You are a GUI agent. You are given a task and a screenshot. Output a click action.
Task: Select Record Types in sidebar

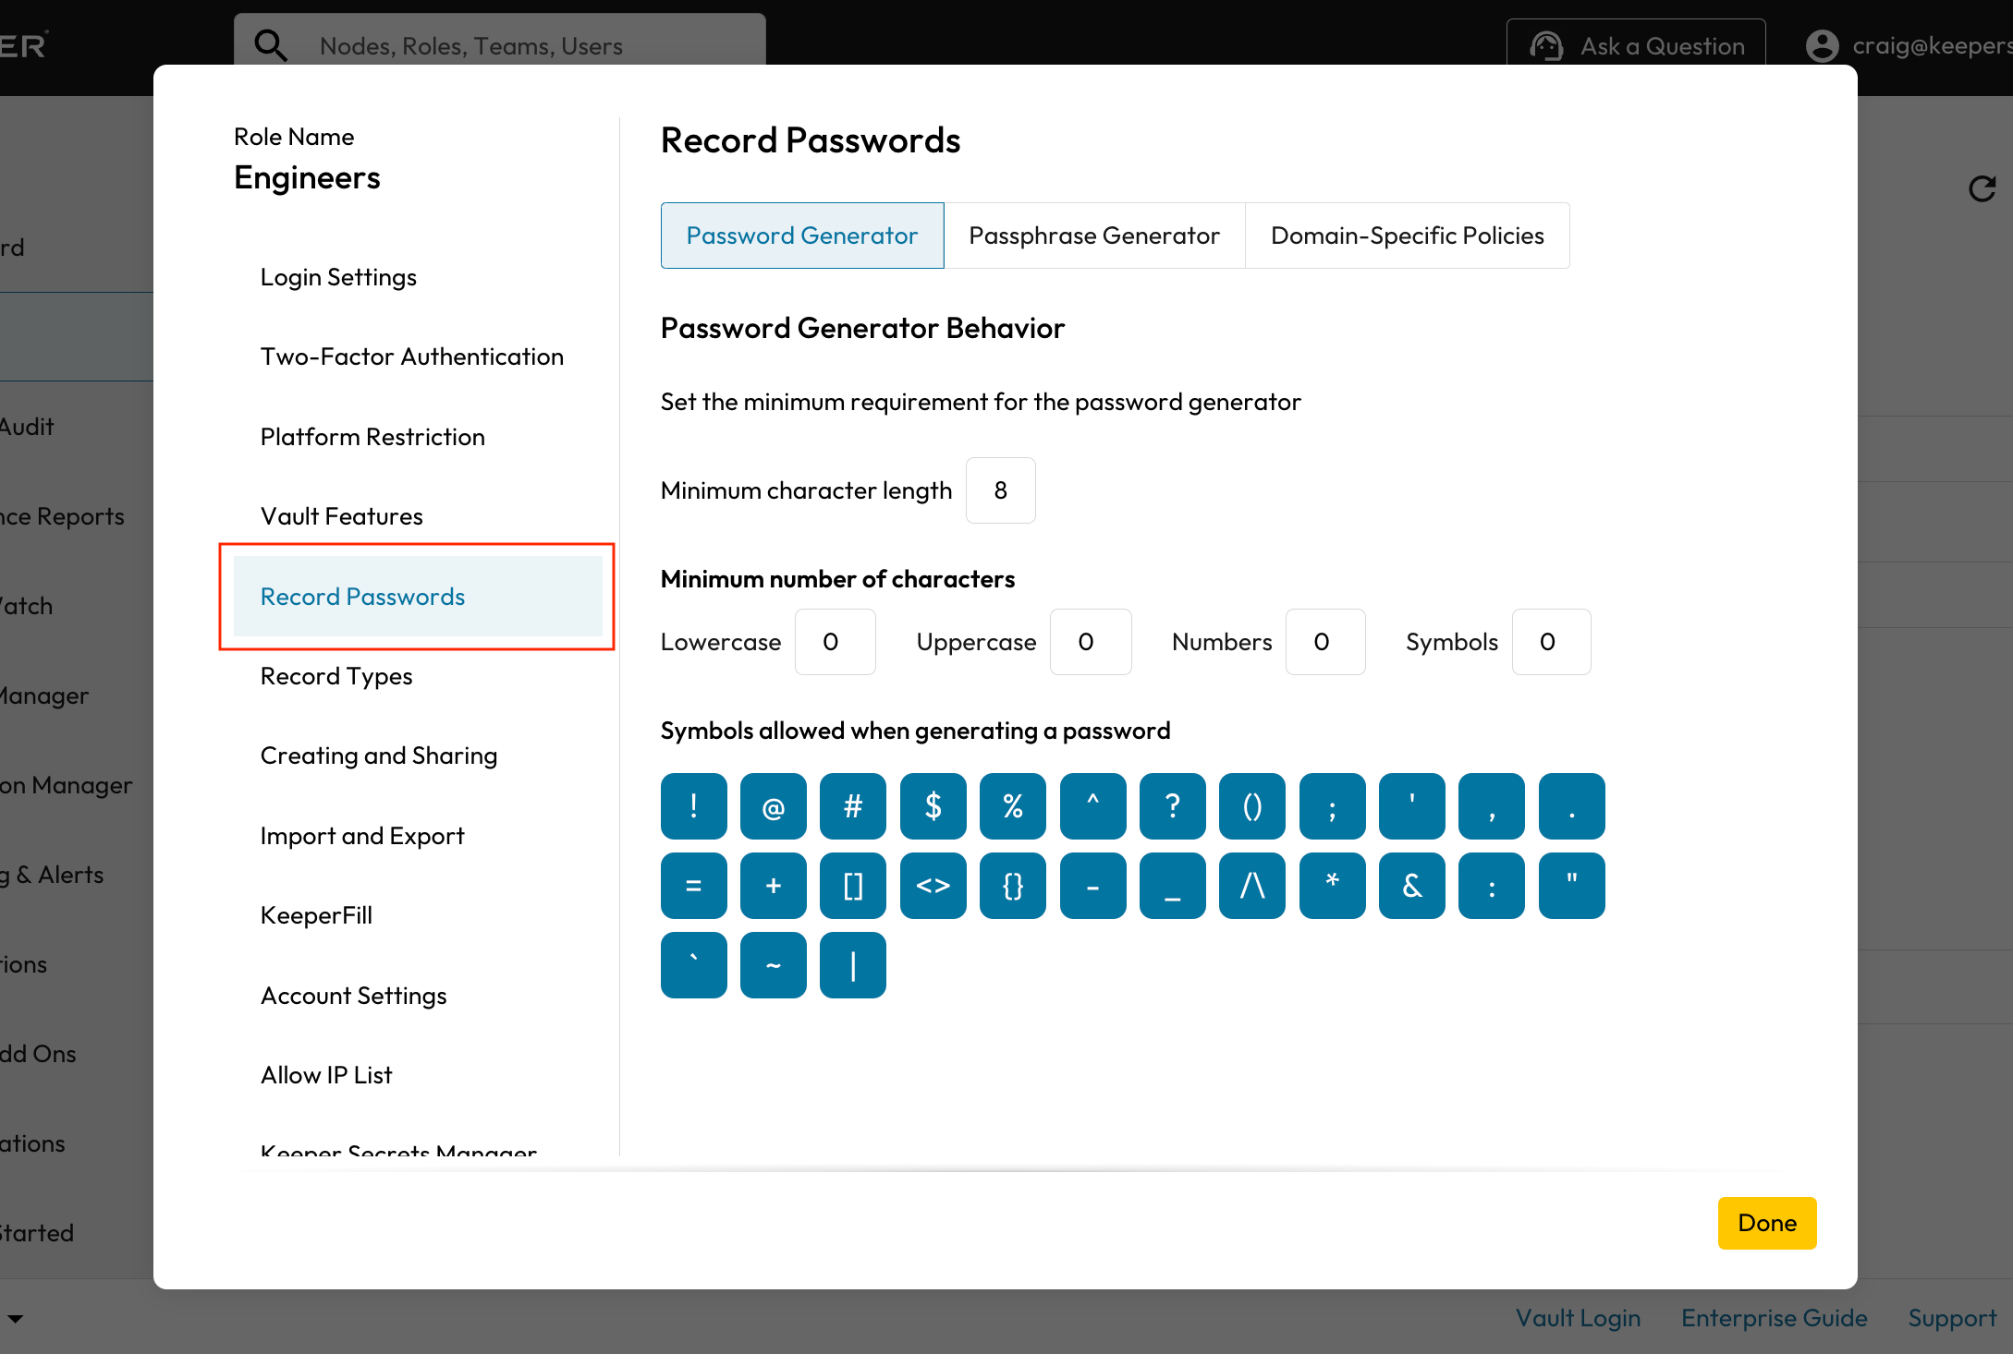336,676
